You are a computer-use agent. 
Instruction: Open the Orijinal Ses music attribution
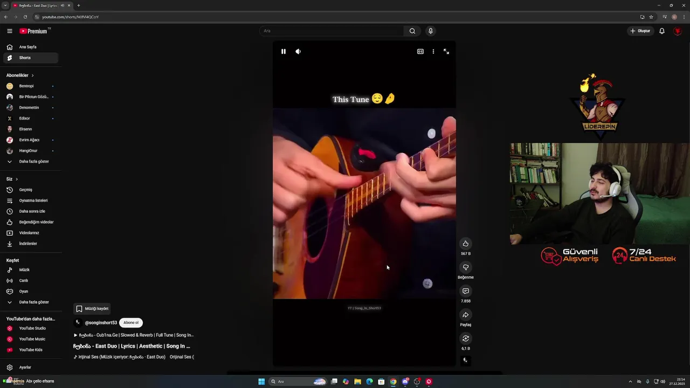tap(134, 357)
